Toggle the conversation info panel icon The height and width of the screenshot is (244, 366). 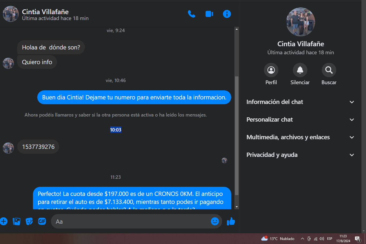click(x=227, y=14)
